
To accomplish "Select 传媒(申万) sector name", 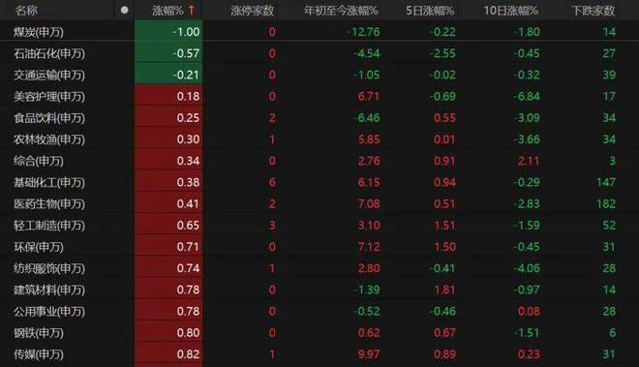I will point(39,354).
